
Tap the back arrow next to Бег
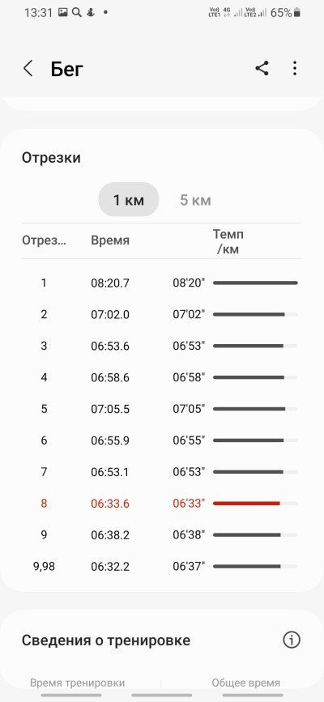(x=28, y=69)
